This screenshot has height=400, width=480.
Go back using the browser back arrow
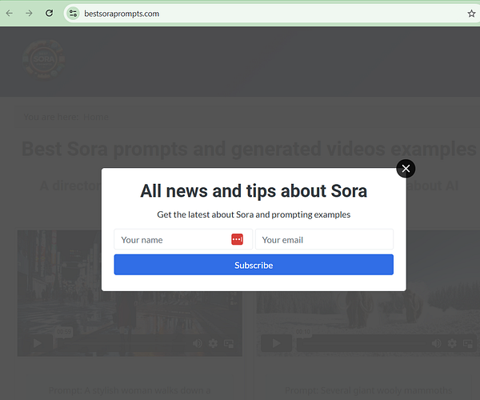click(x=10, y=13)
